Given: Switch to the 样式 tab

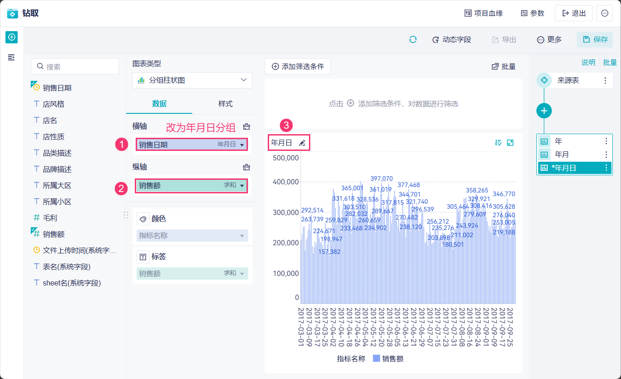Looking at the screenshot, I should click(x=225, y=104).
